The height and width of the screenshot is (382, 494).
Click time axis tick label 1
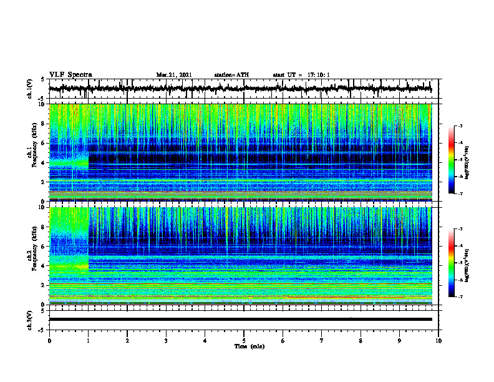(x=88, y=341)
